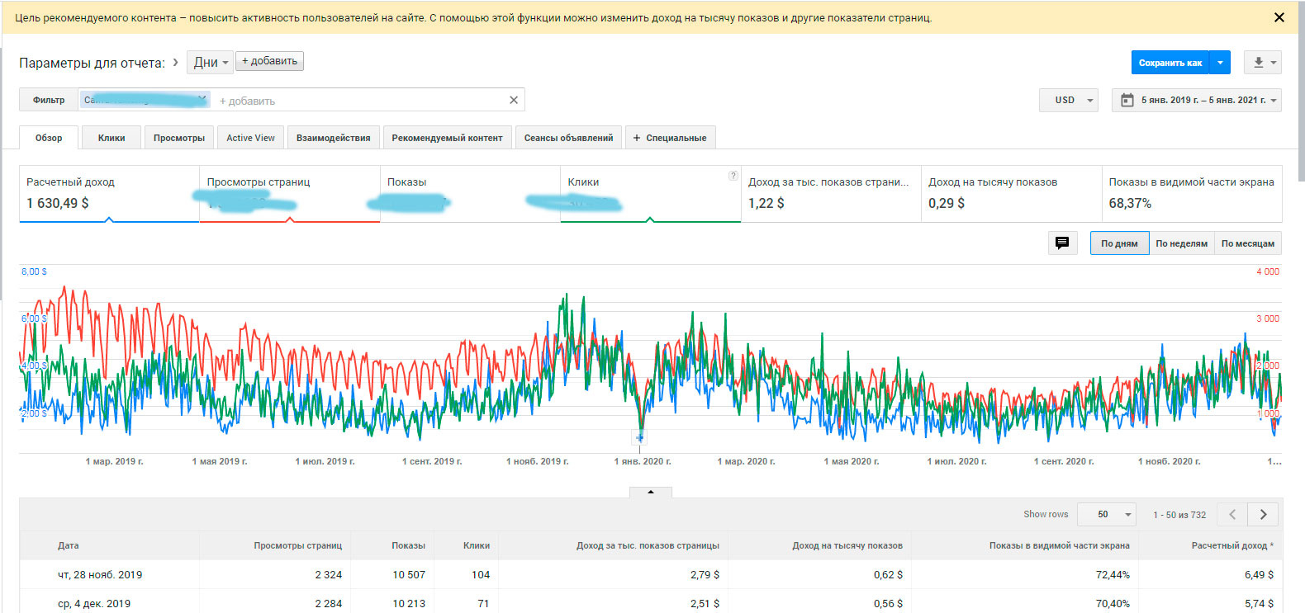Image resolution: width=1305 pixels, height=613 pixels.
Task: Select the Расчетный доход metric card
Action: (x=109, y=194)
